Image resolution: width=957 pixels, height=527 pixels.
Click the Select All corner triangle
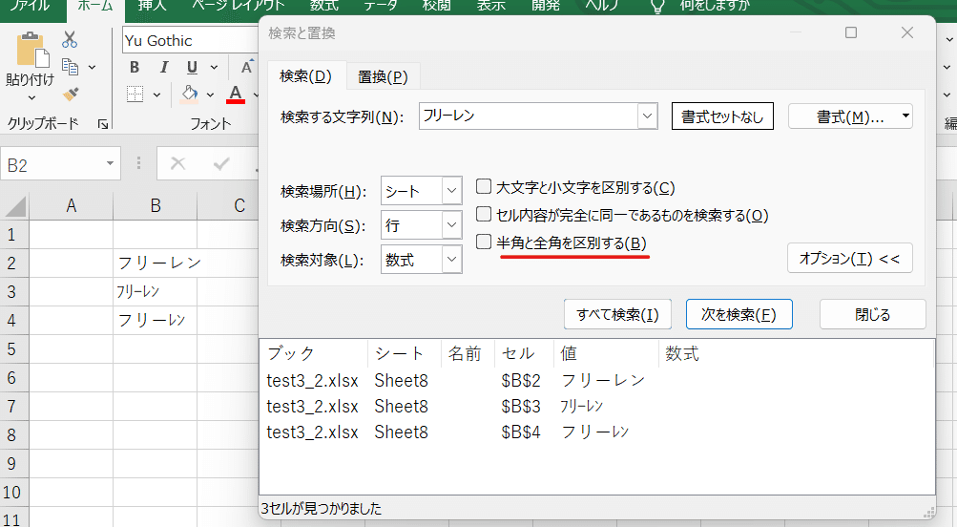[15, 206]
